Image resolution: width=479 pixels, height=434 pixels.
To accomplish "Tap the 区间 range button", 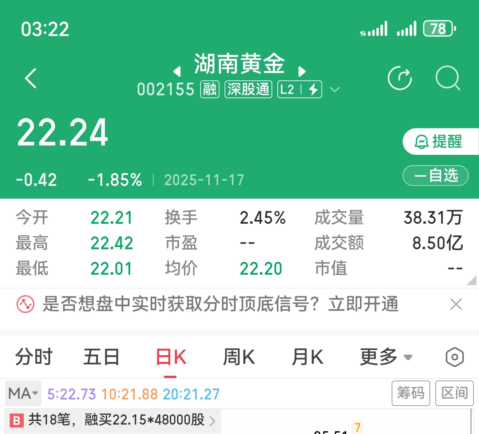I will point(455,393).
